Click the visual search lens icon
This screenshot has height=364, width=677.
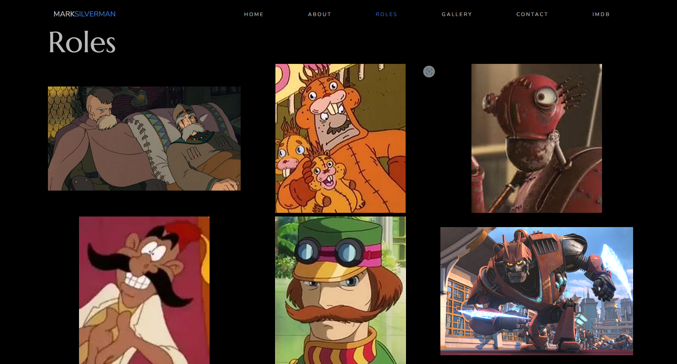pos(429,72)
